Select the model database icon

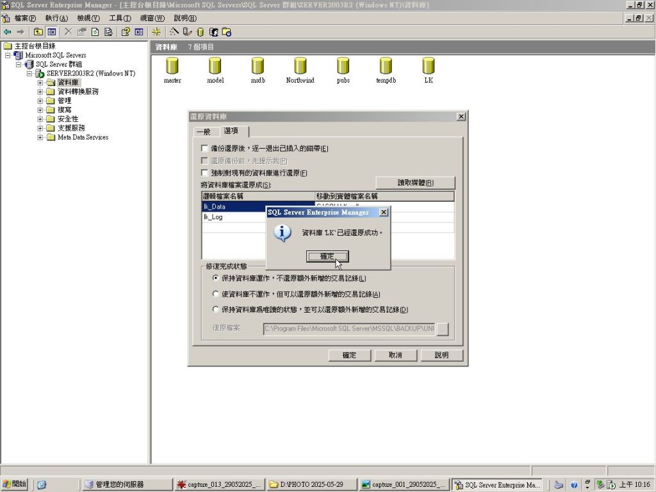pos(215,67)
